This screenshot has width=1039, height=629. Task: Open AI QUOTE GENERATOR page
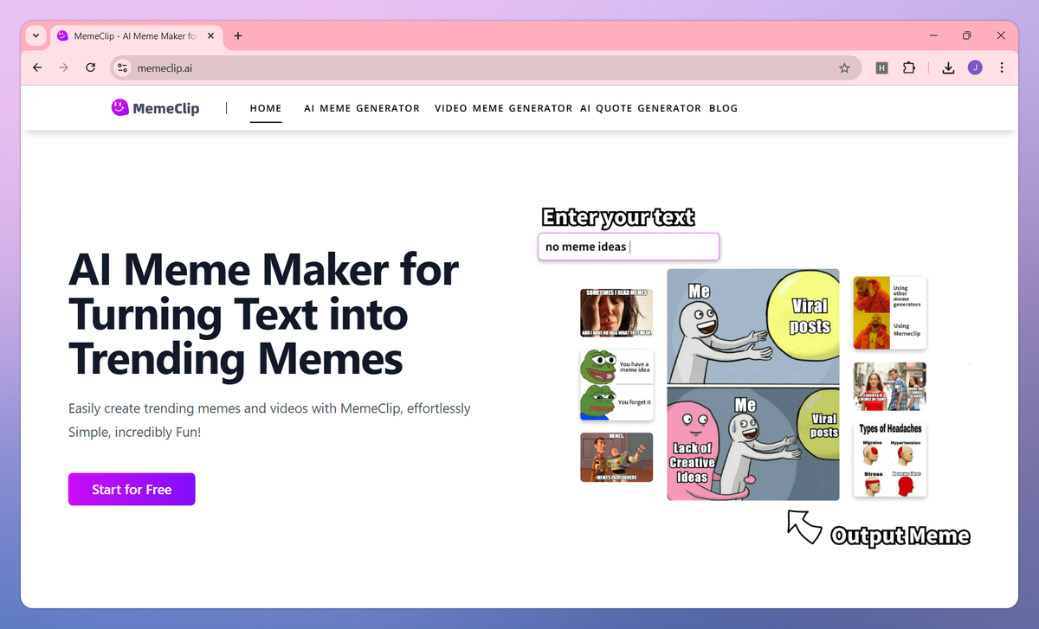point(641,108)
